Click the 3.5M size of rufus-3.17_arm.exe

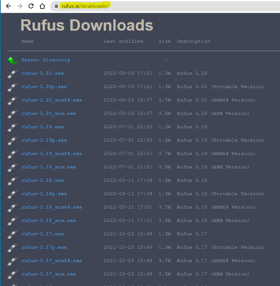(x=165, y=274)
